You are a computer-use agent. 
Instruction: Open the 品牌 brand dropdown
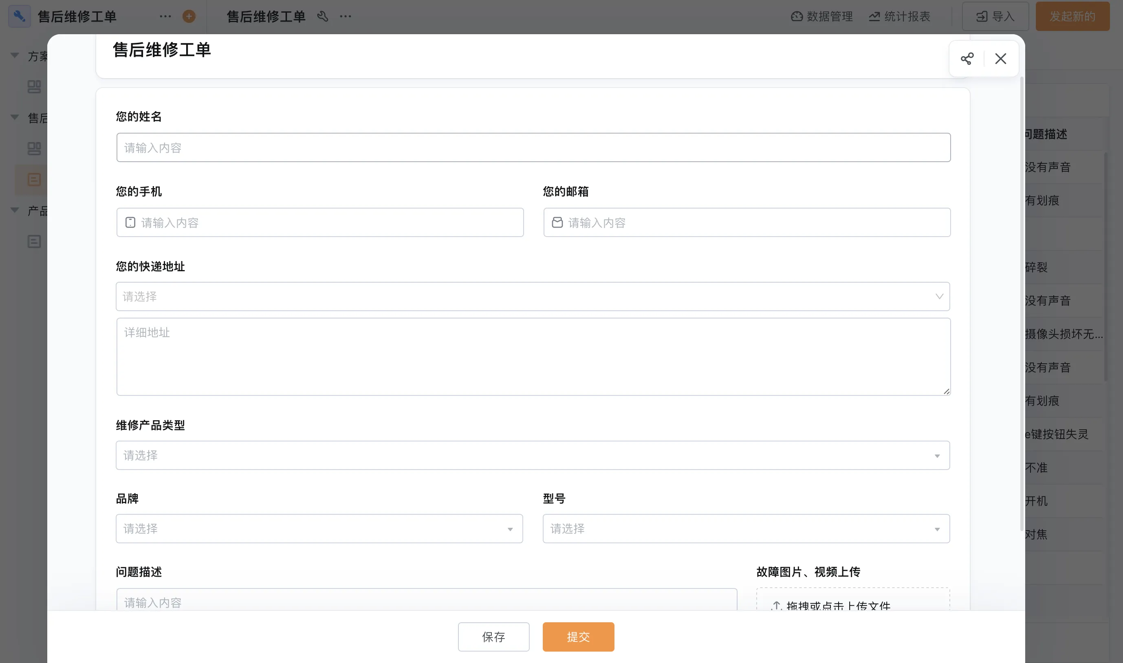(319, 529)
